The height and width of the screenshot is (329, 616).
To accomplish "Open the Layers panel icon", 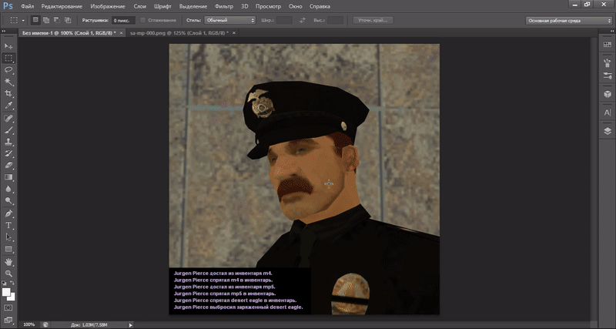I will 608,131.
